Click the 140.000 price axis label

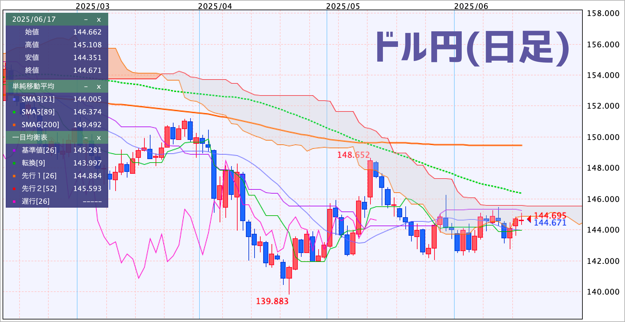pyautogui.click(x=603, y=292)
